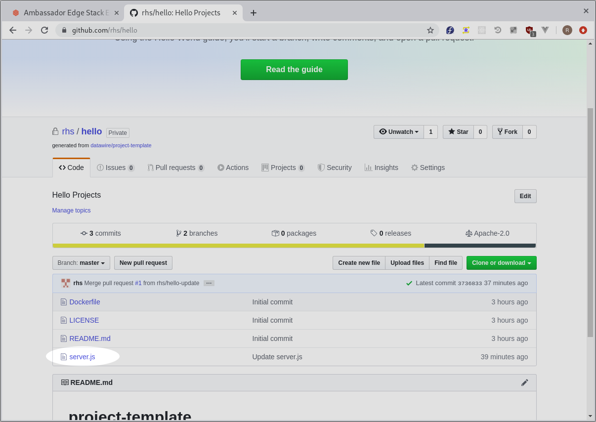Image resolution: width=596 pixels, height=422 pixels.
Task: Star the repository
Action: point(458,132)
